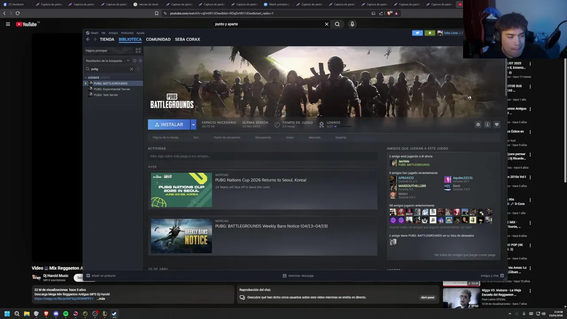Screen dimensions: 567x319
Task: Start YouTube voice search microphone
Action: point(352,24)
